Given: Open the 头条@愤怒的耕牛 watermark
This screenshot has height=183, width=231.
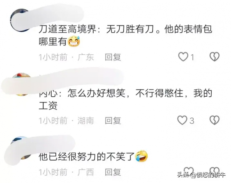Looking at the screenshot, I should 201,175.
